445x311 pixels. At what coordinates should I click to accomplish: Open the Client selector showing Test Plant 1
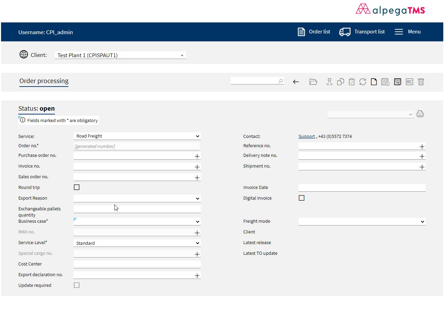pos(120,55)
